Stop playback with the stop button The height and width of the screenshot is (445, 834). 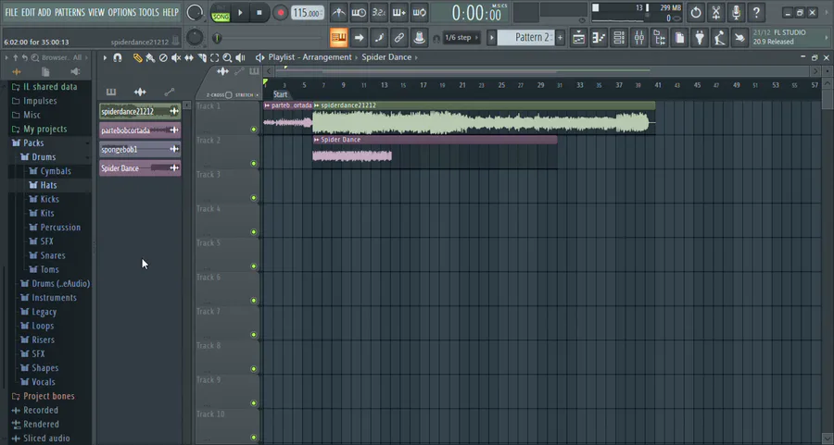click(x=259, y=13)
